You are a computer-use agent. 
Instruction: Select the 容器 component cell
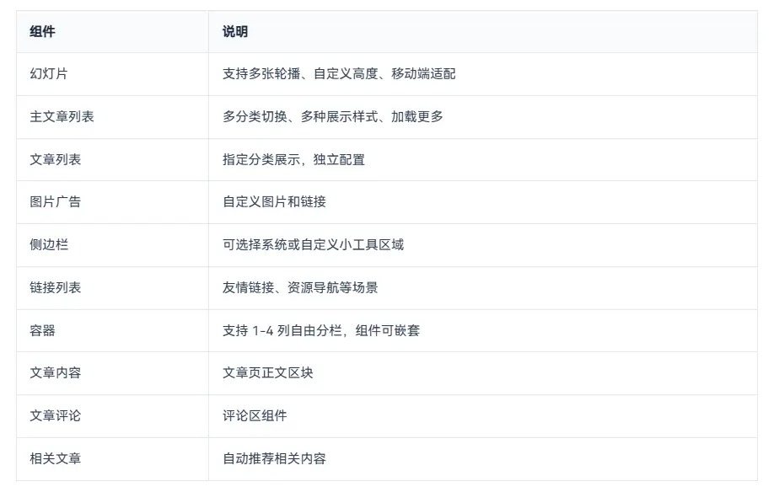[42, 330]
